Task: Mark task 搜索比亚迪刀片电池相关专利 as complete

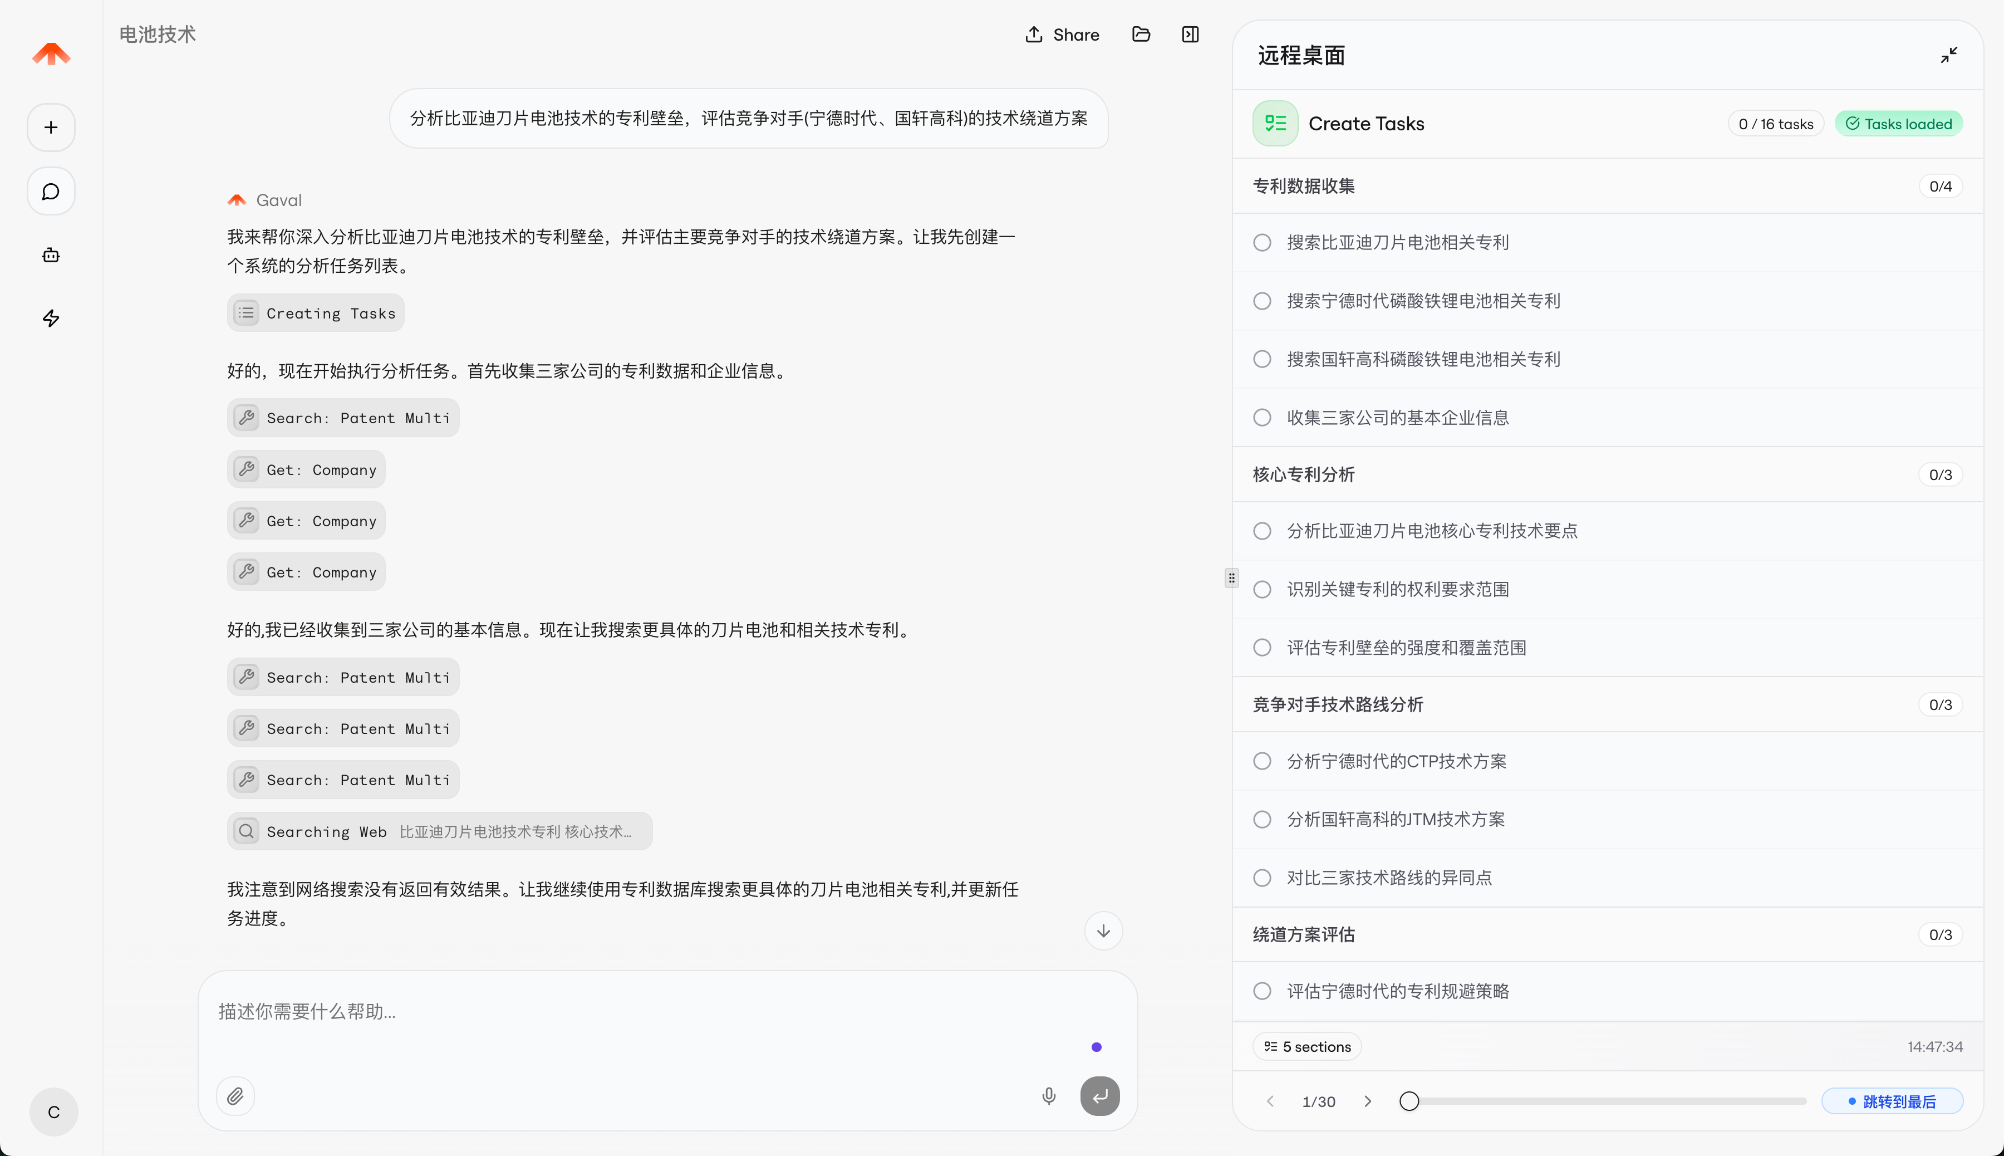Action: coord(1261,242)
